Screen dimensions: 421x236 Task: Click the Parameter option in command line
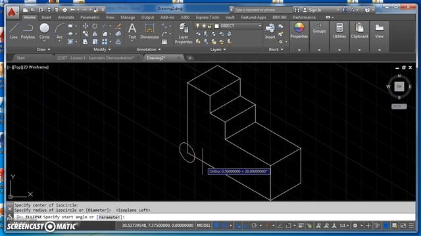coord(109,217)
